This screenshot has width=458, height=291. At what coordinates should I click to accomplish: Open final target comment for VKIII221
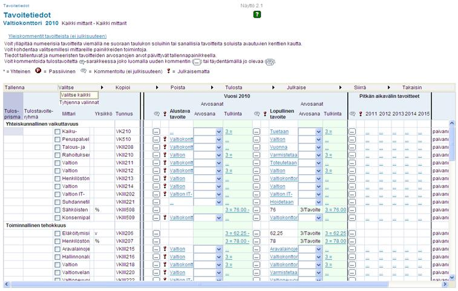tap(257, 202)
